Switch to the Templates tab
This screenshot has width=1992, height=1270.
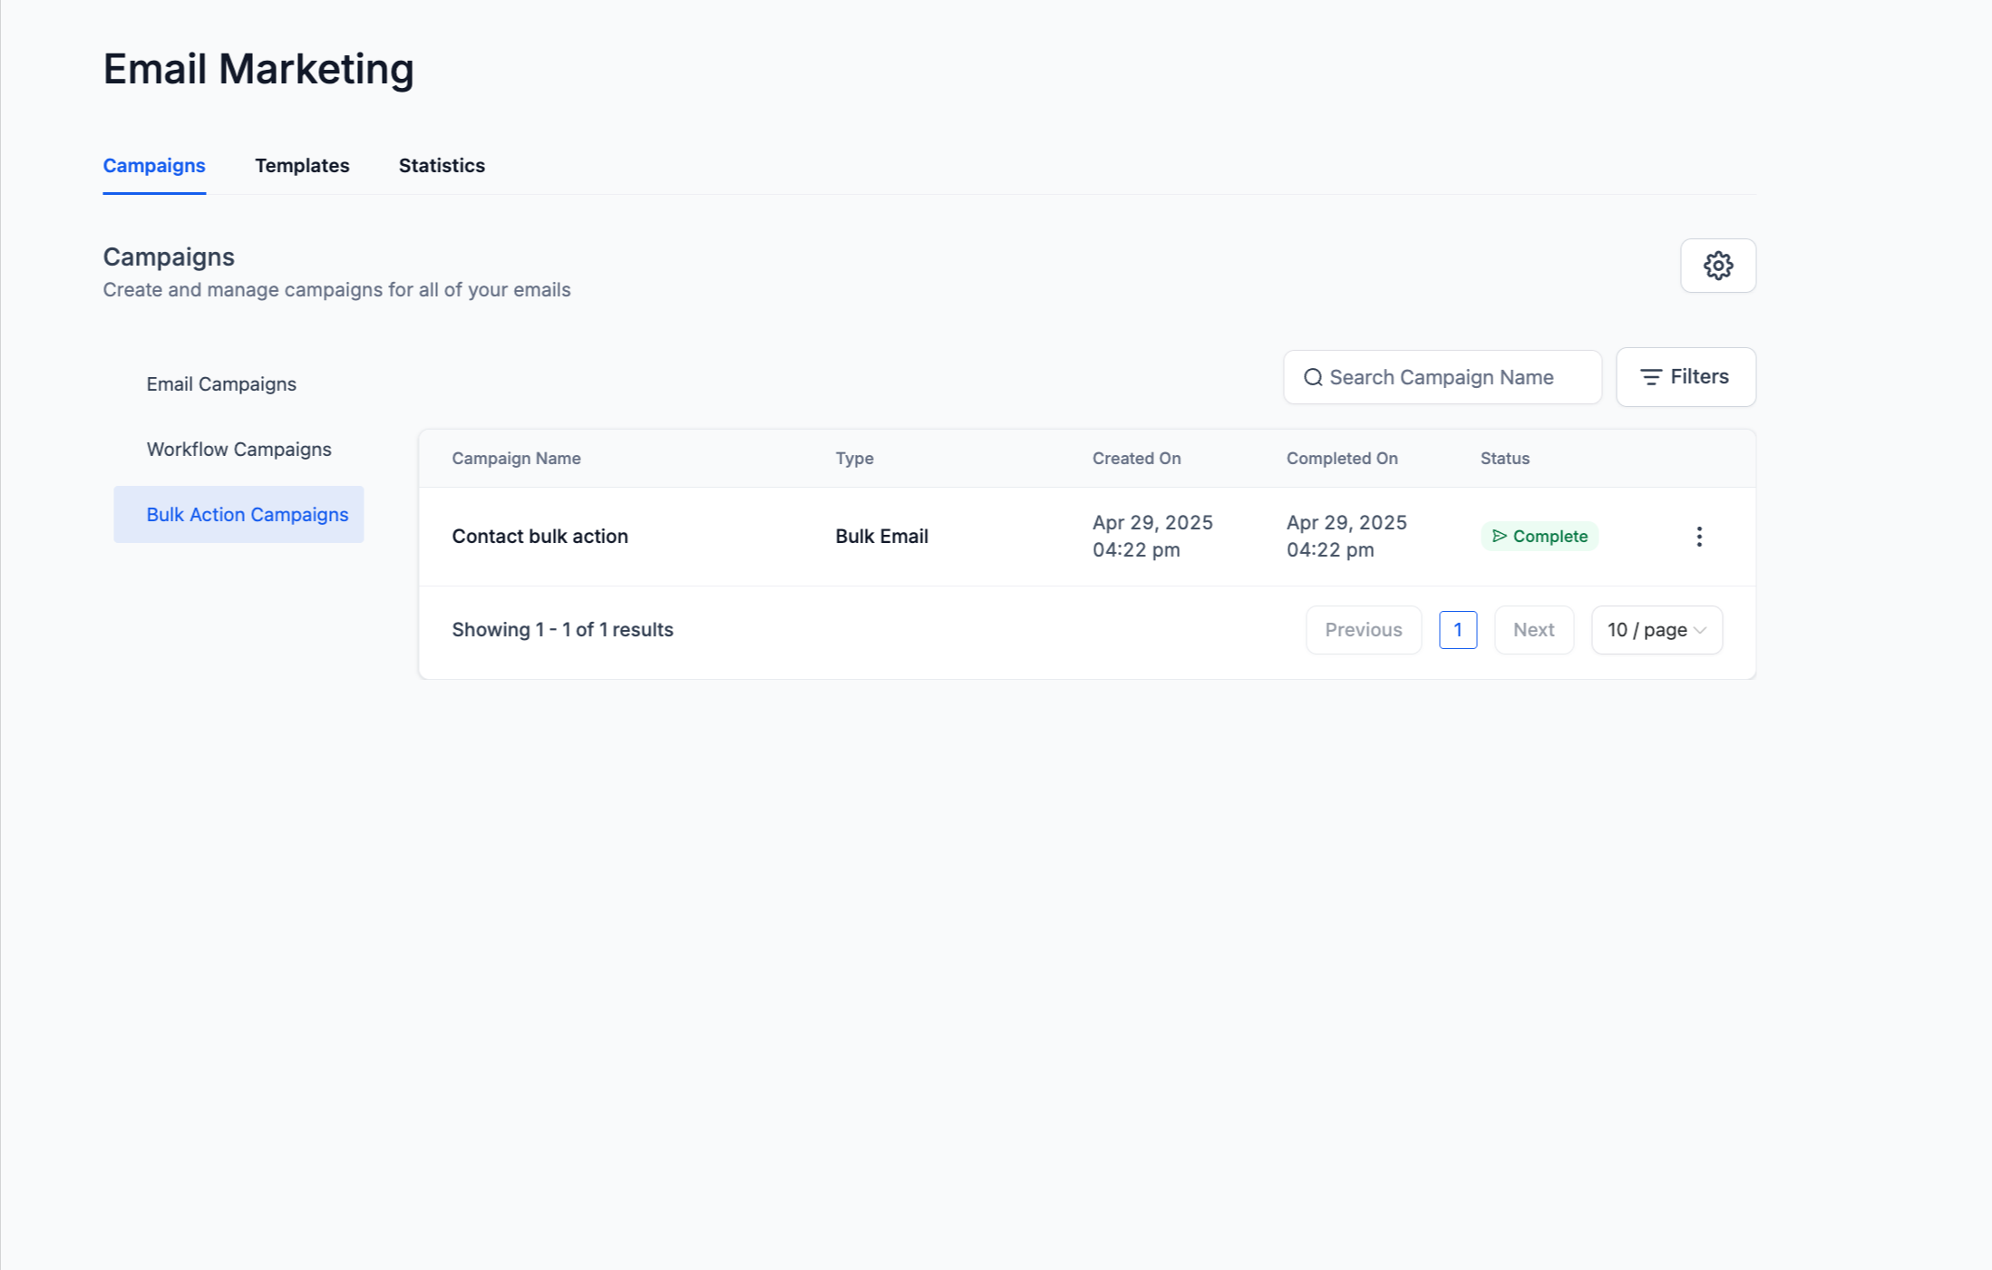coord(302,166)
